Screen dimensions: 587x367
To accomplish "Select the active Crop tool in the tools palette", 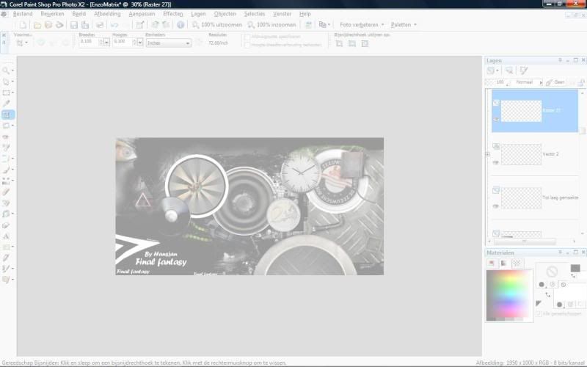I will click(7, 115).
